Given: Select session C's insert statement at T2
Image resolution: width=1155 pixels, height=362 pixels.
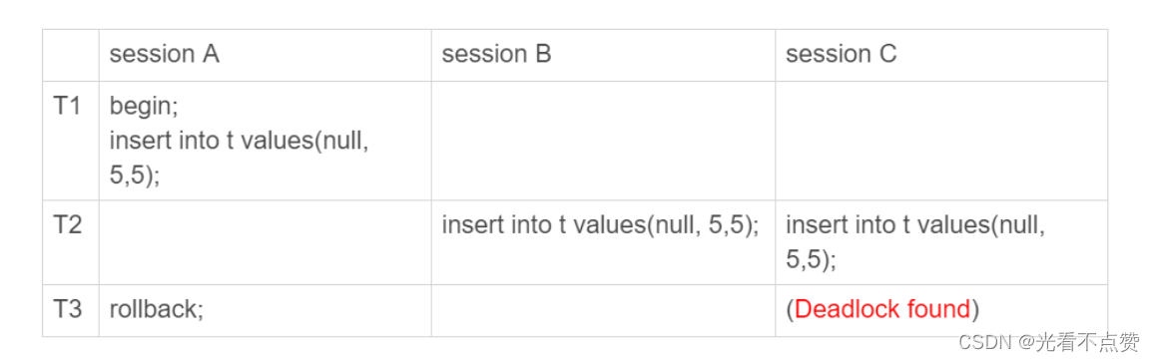Looking at the screenshot, I should coord(915,242).
